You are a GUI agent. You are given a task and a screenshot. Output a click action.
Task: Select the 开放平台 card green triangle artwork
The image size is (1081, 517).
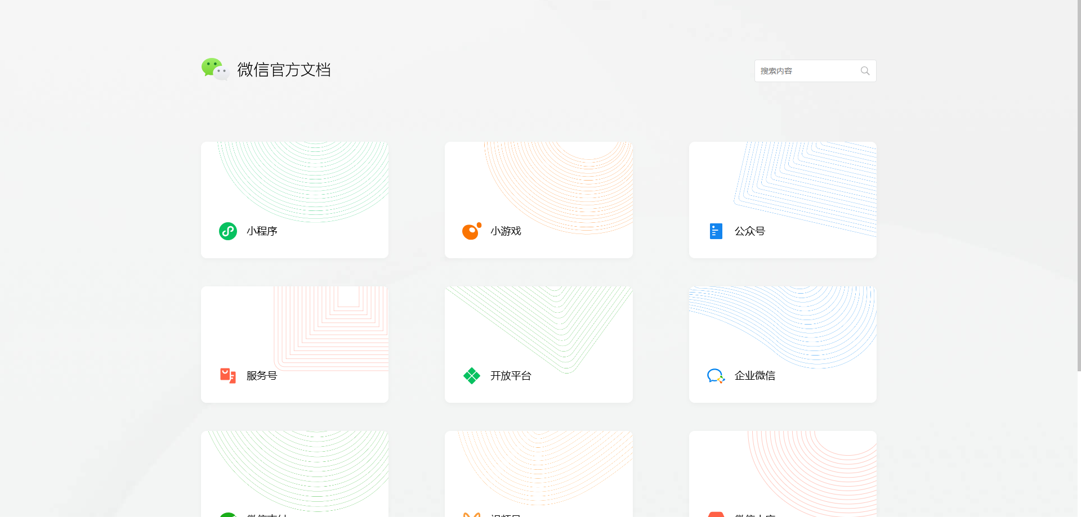point(539,330)
